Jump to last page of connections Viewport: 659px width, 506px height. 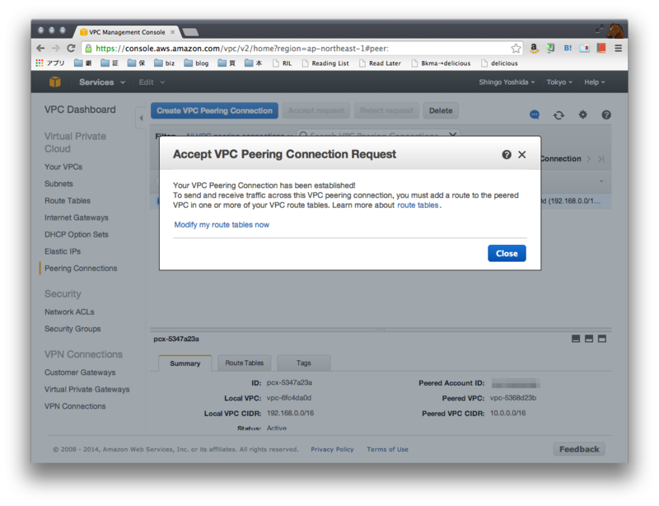point(601,159)
